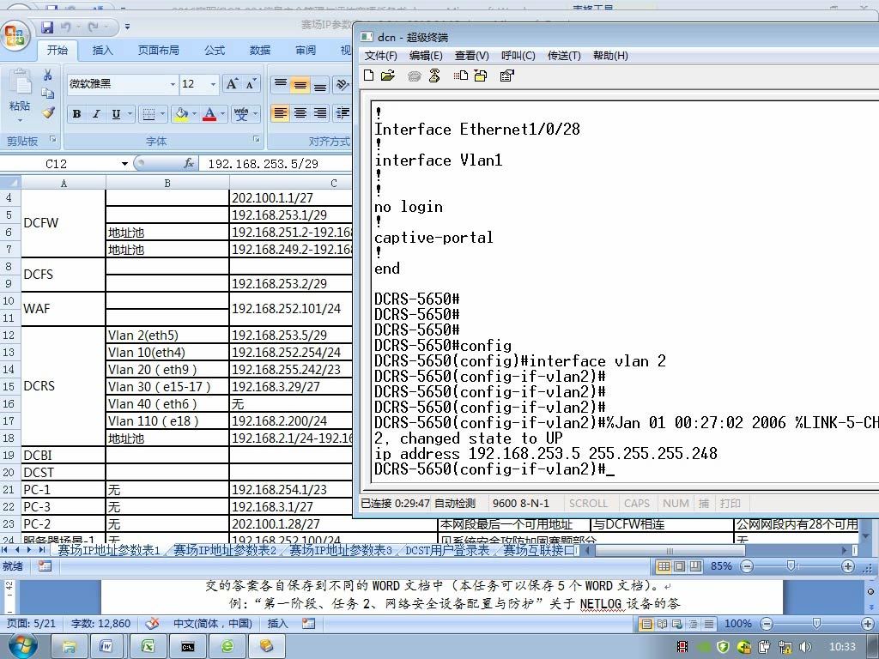Click the Disconnect icon in HyperTerminal
Viewport: 879px width, 659px height.
pyautogui.click(x=434, y=76)
